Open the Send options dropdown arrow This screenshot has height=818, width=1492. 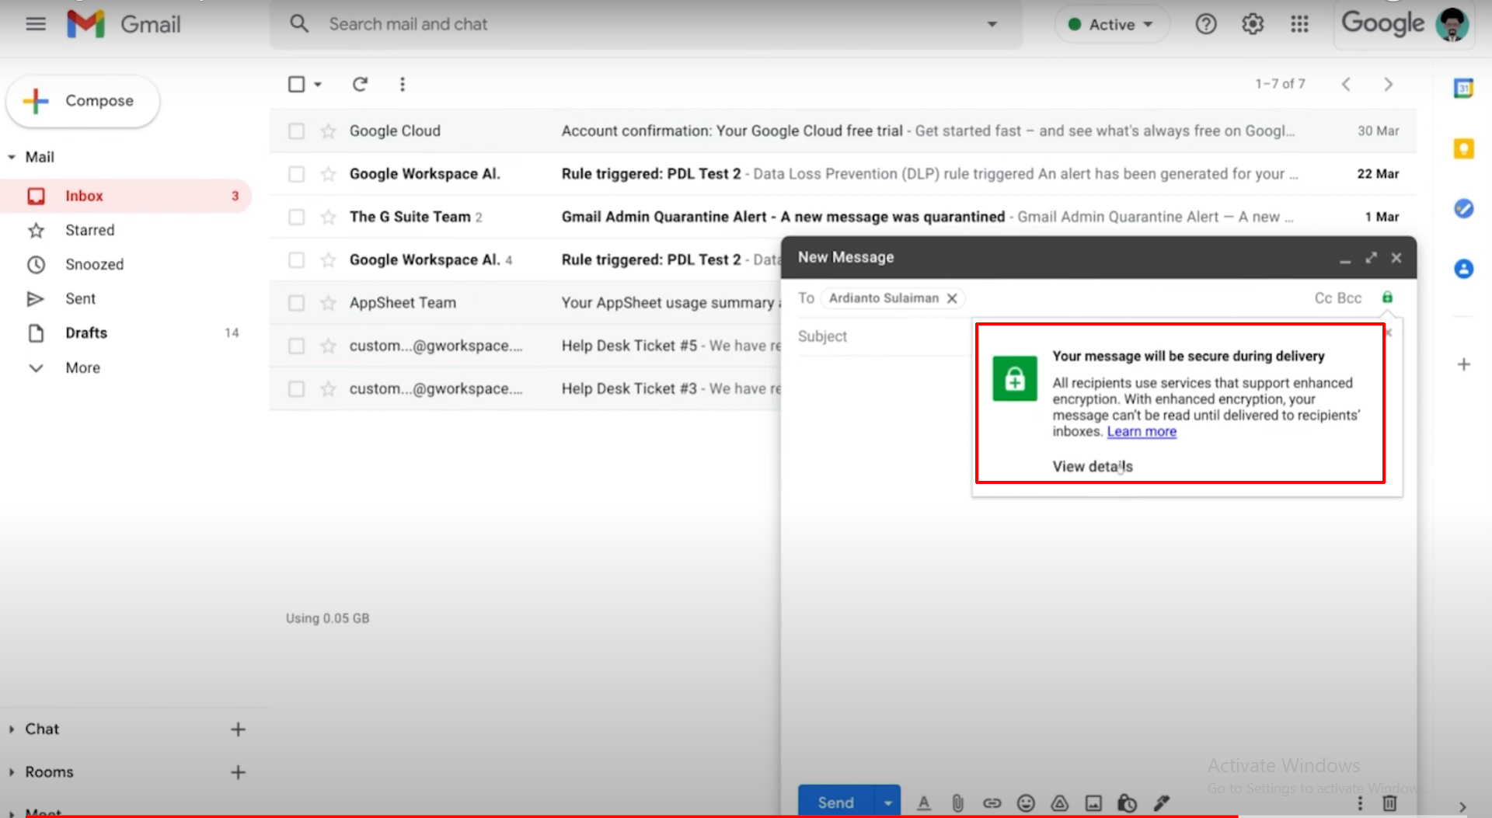[887, 802]
